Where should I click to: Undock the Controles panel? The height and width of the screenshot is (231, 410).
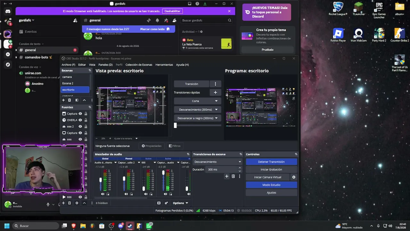(x=296, y=154)
